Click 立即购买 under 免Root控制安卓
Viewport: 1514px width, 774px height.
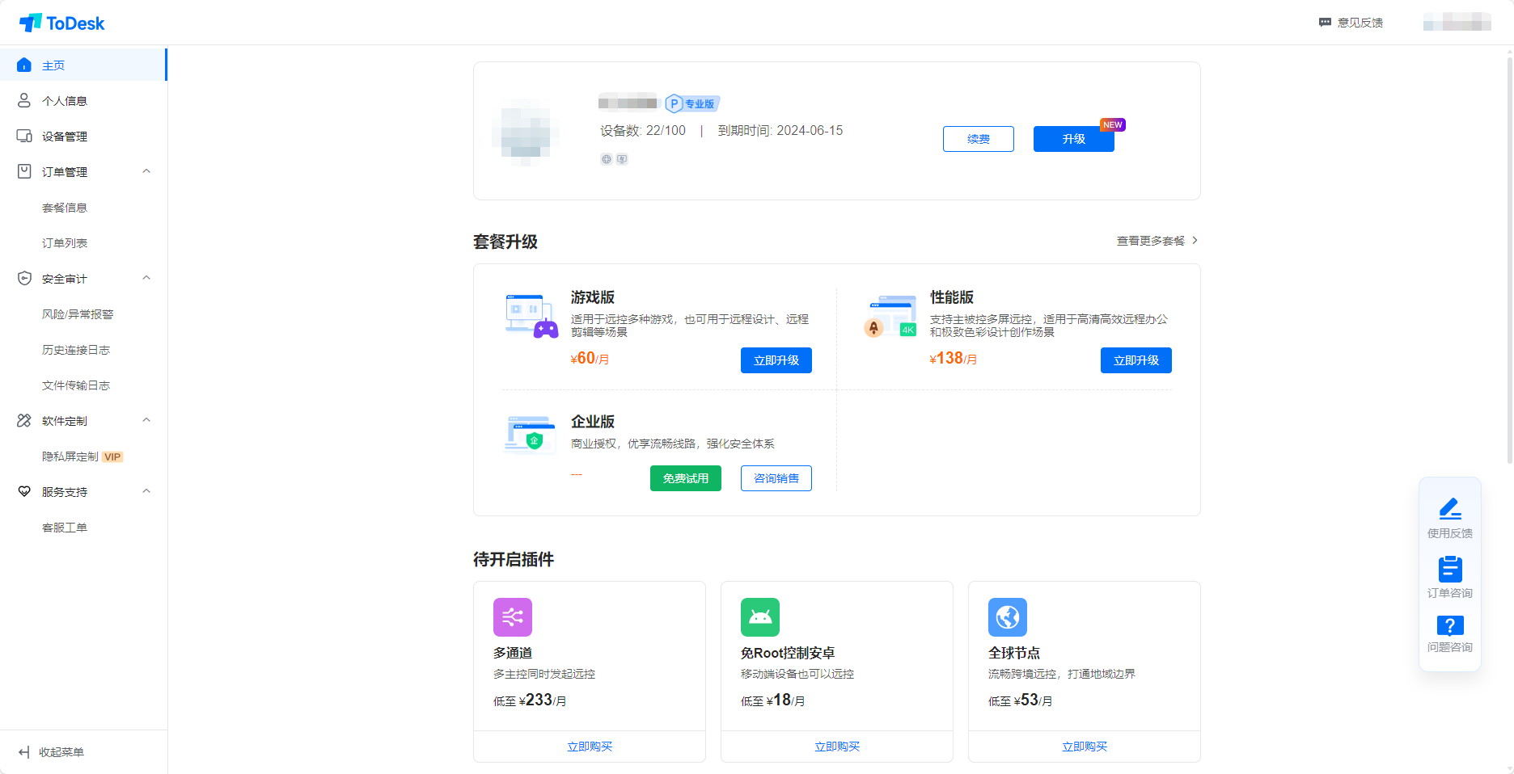[x=837, y=747]
